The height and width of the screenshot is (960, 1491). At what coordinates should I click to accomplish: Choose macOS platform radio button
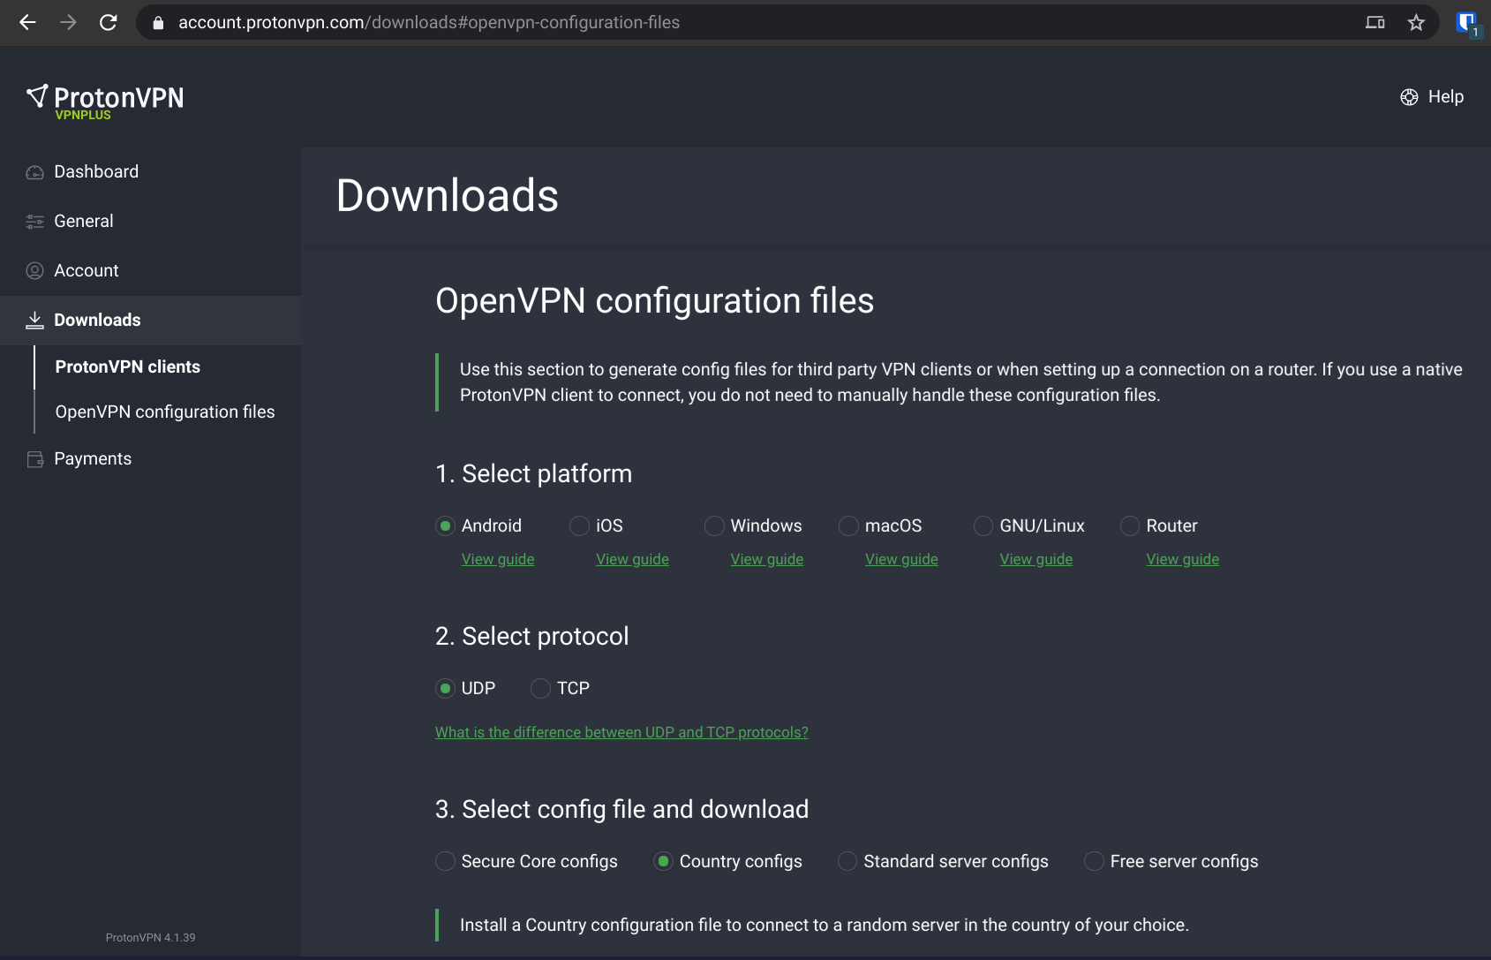click(849, 526)
